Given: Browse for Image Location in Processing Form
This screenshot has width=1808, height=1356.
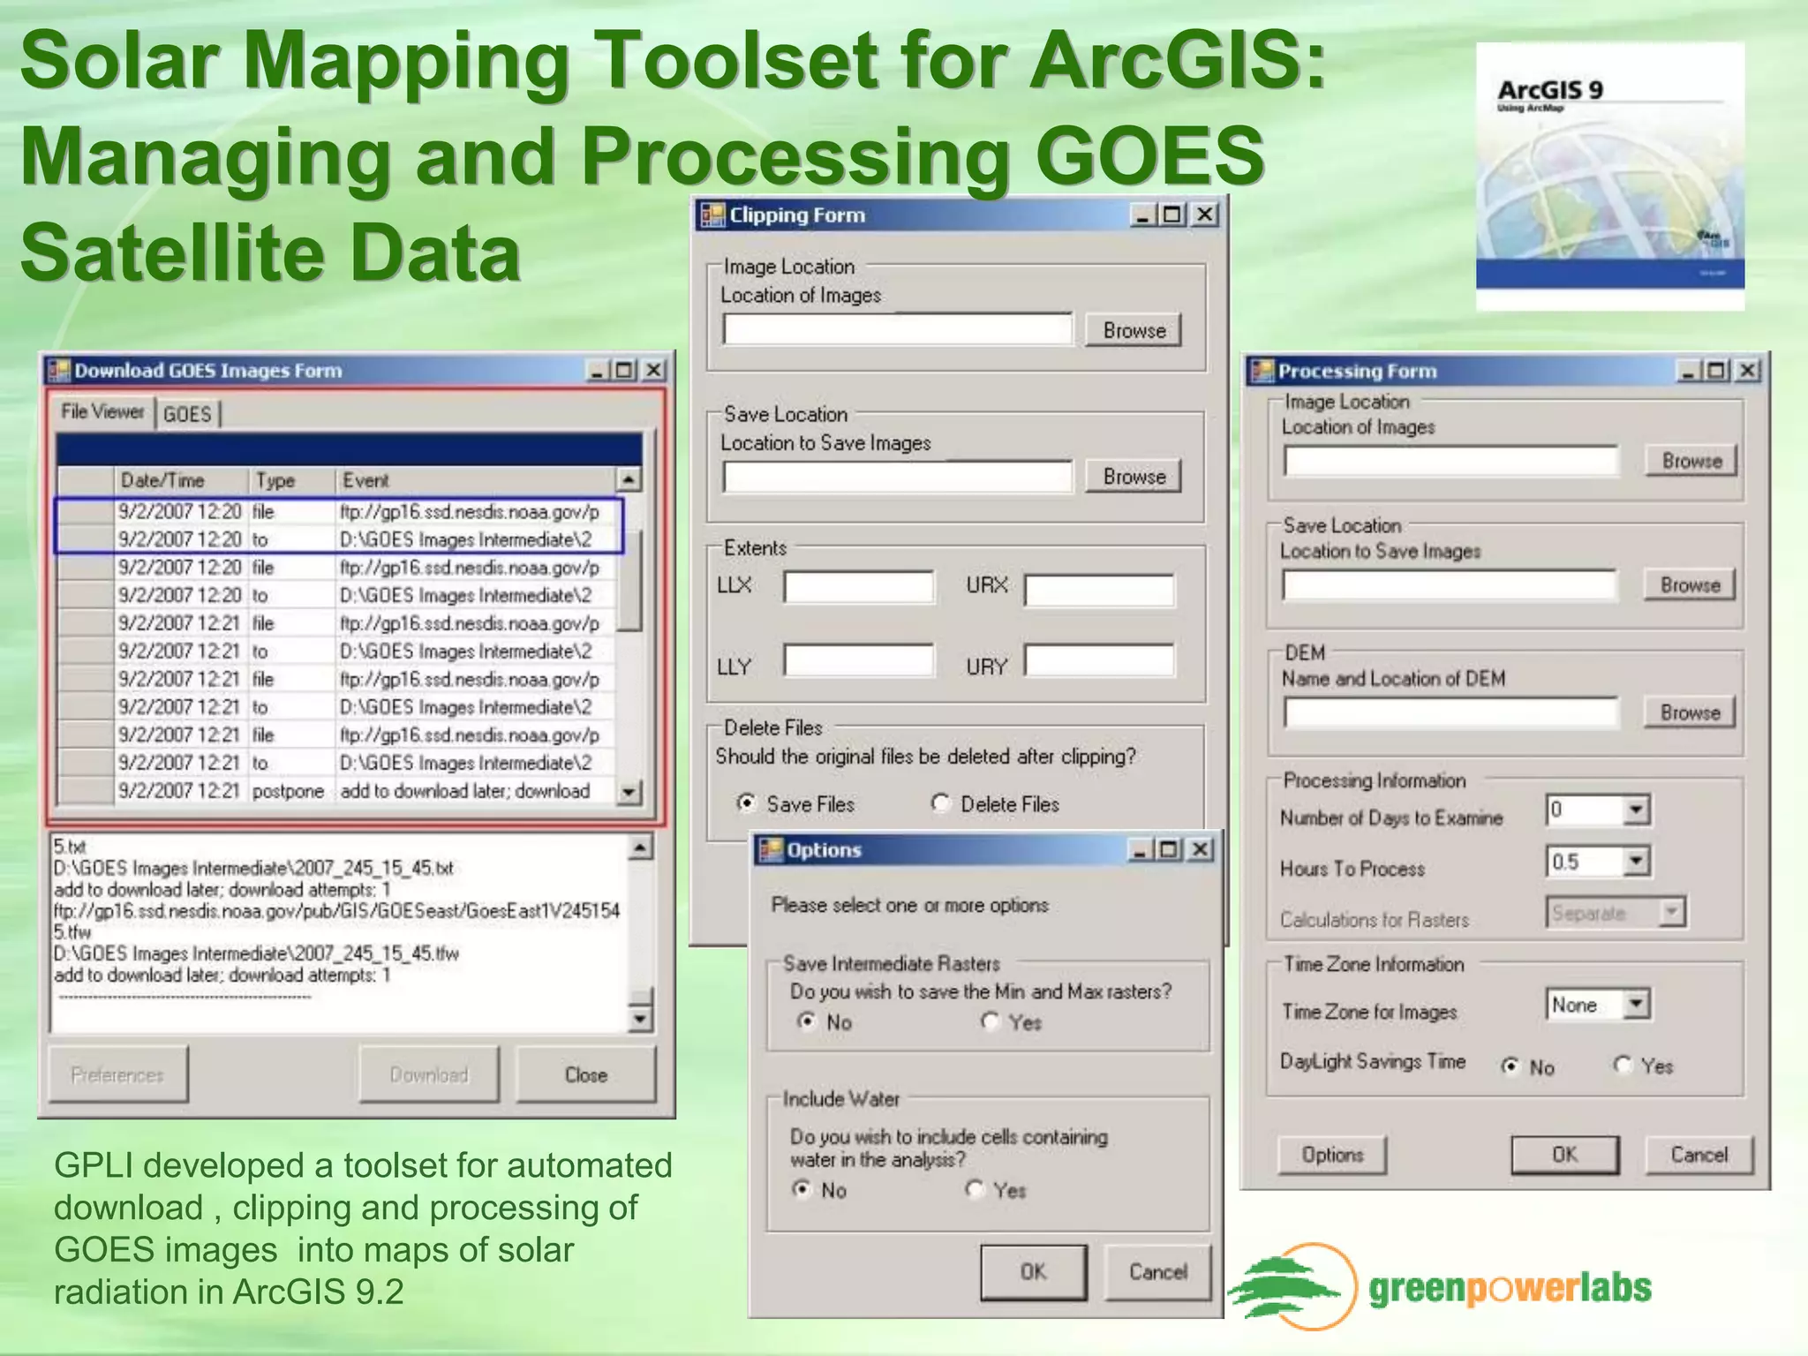Looking at the screenshot, I should tap(1691, 461).
